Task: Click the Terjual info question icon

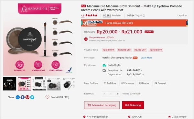Action: tap(144, 16)
